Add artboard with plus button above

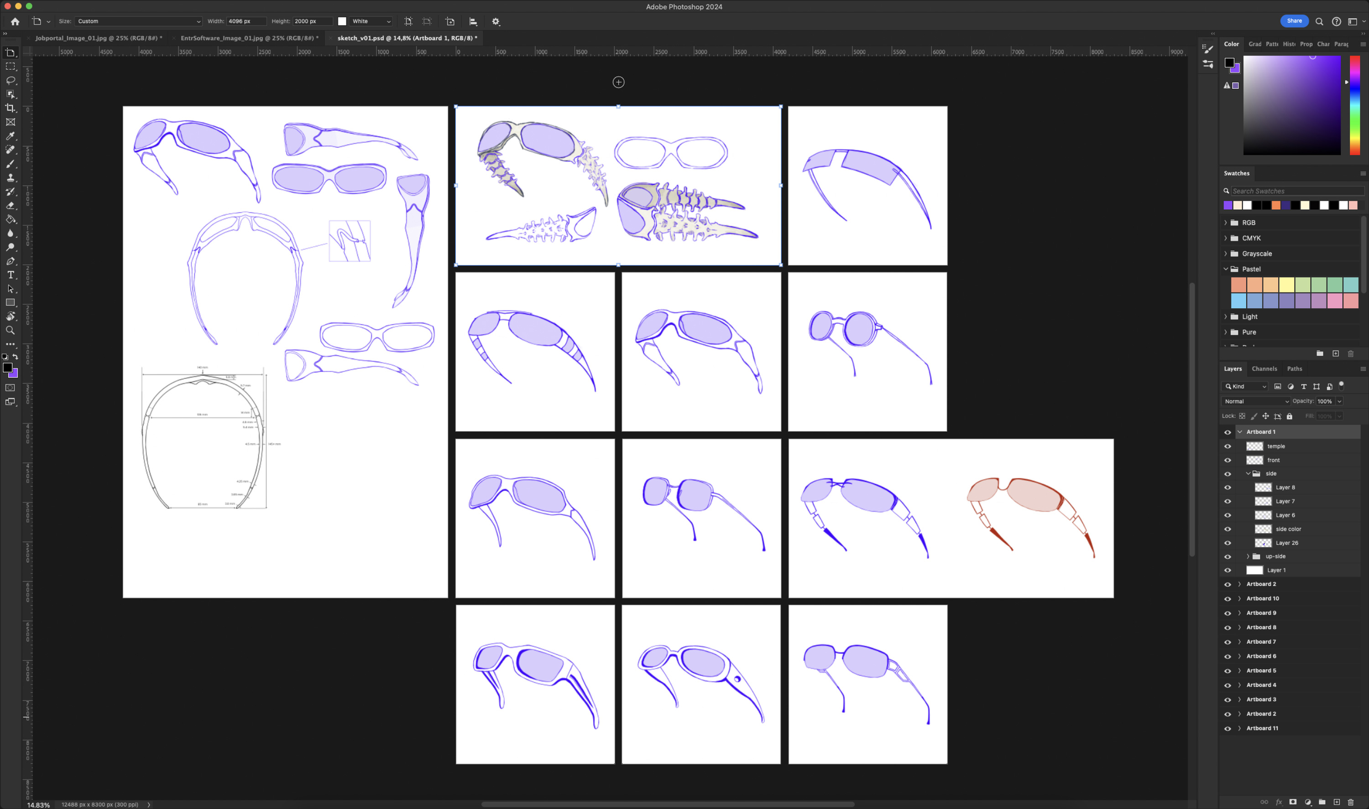pyautogui.click(x=618, y=83)
